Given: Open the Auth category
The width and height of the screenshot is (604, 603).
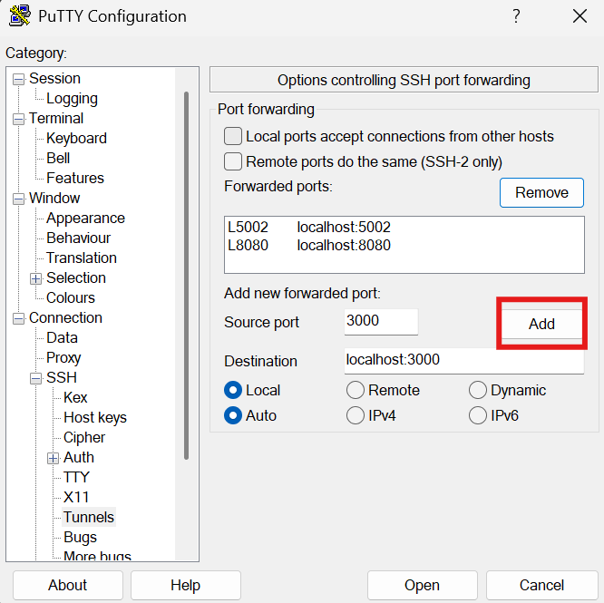Looking at the screenshot, I should [79, 458].
